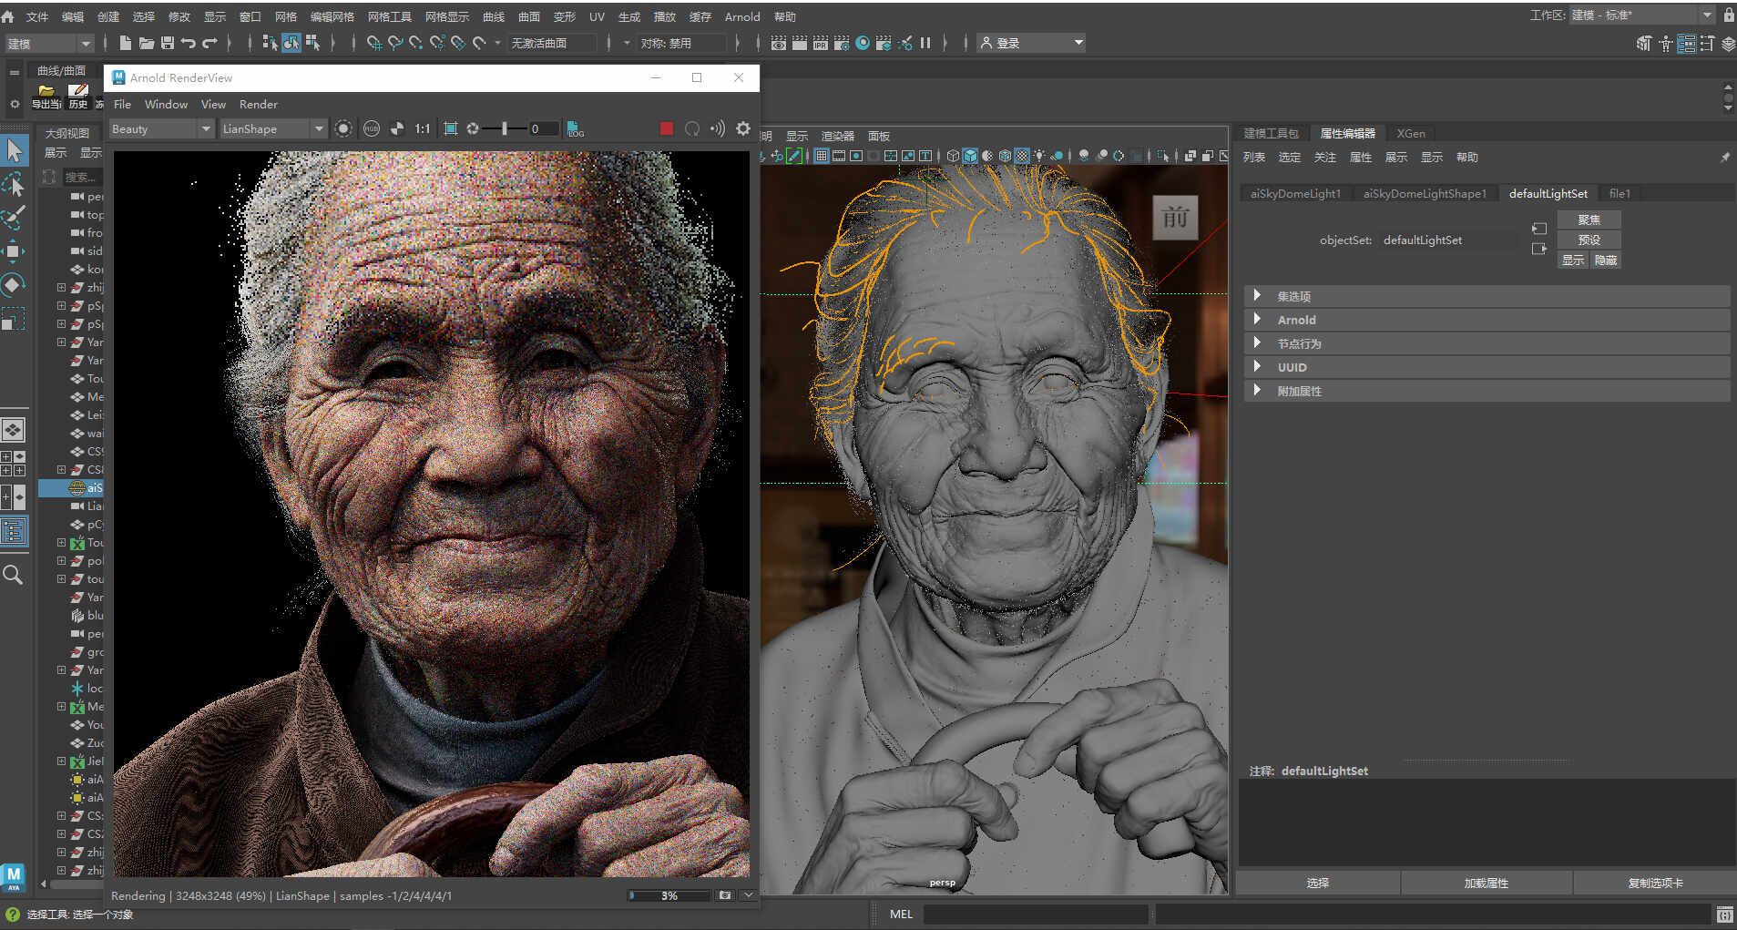1737x930 pixels.
Task: Activate the Move tool in toolbox
Action: 14,251
